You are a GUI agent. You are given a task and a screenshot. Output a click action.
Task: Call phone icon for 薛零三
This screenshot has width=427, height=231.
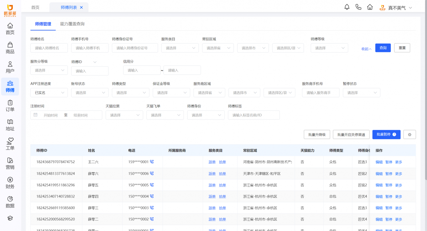152,208
